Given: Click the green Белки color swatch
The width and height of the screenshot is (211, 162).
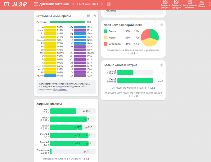Looking at the screenshot, I should (105, 31).
